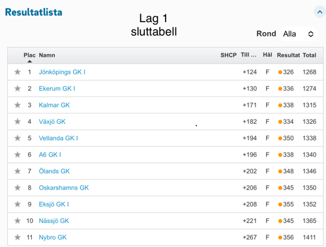Toggle star for Växjö GK
Screen dimensions: 326x247
tap(18, 121)
